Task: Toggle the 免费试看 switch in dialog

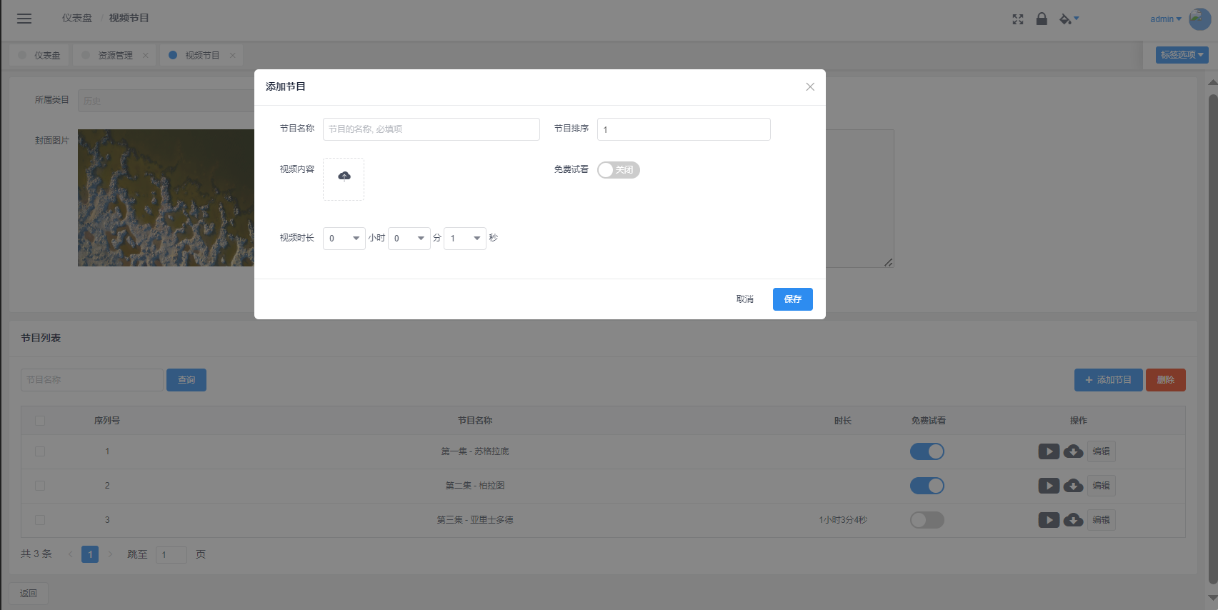Action: click(619, 170)
